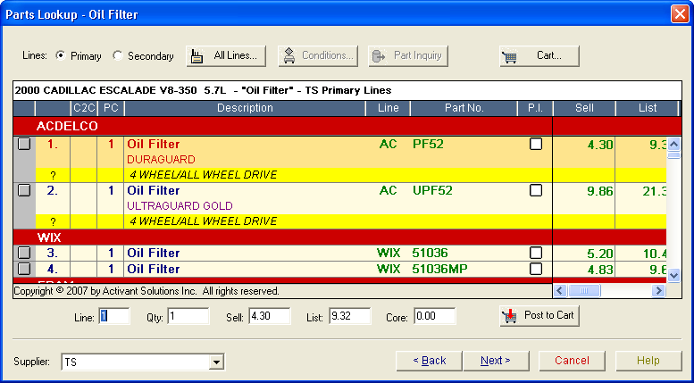
Task: Close the Parts Lookup window
Action: (x=679, y=14)
